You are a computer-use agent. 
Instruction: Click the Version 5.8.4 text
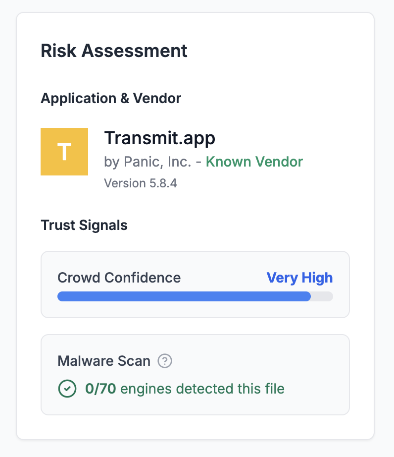141,183
